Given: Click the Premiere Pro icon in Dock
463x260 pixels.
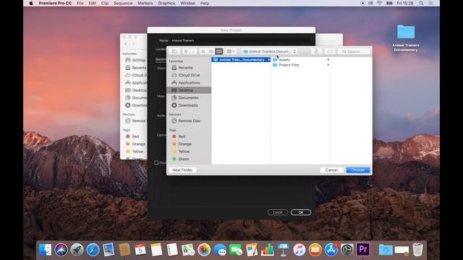Looking at the screenshot, I should 363,249.
